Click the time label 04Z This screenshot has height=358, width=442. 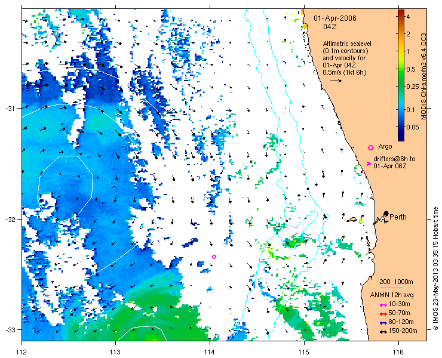[330, 27]
